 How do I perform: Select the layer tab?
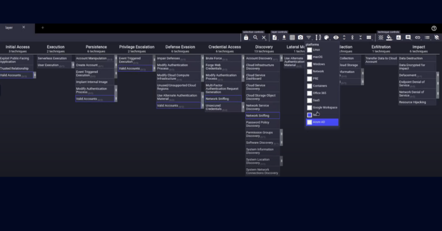[9, 28]
